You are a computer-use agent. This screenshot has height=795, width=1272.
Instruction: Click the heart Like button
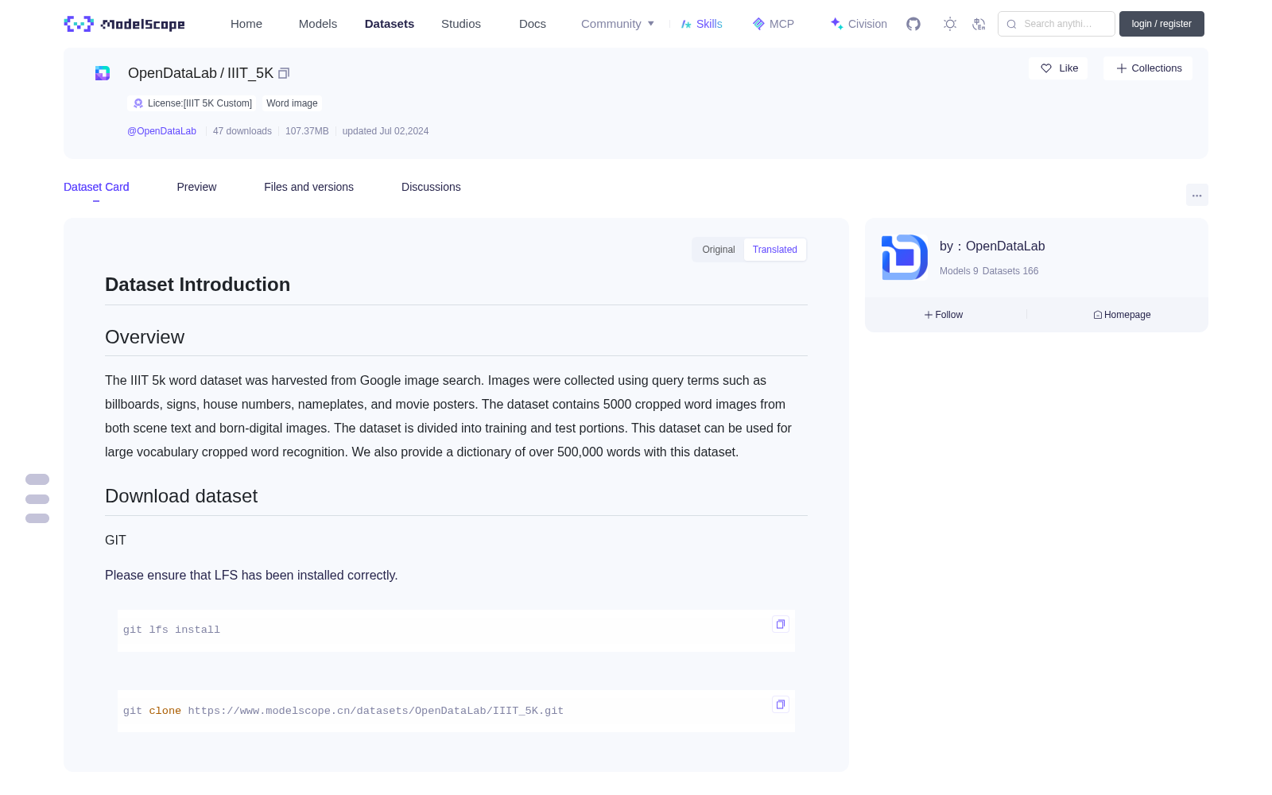click(x=1058, y=68)
